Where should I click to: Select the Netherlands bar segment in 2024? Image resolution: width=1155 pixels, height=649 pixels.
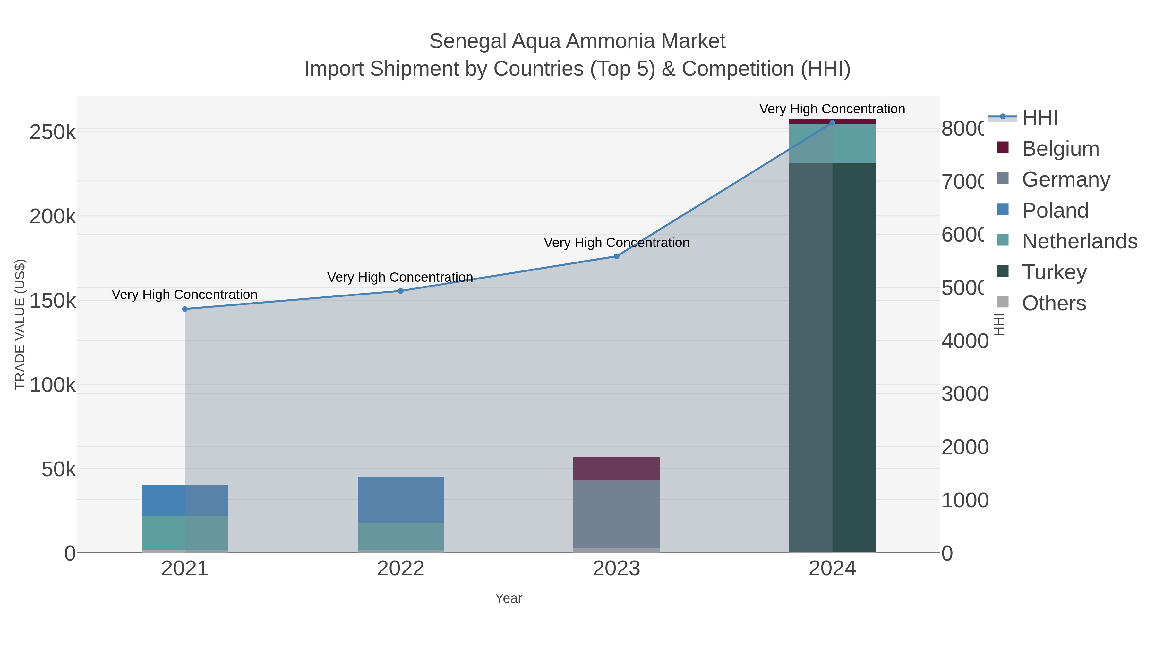tap(832, 144)
